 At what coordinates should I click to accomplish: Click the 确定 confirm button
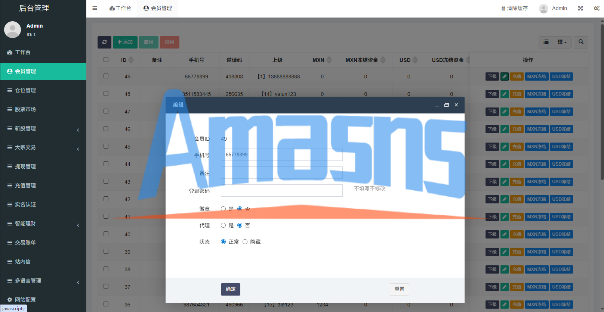point(231,289)
